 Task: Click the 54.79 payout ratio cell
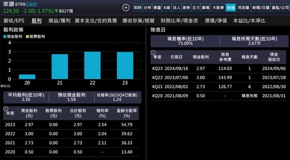pos(127,125)
